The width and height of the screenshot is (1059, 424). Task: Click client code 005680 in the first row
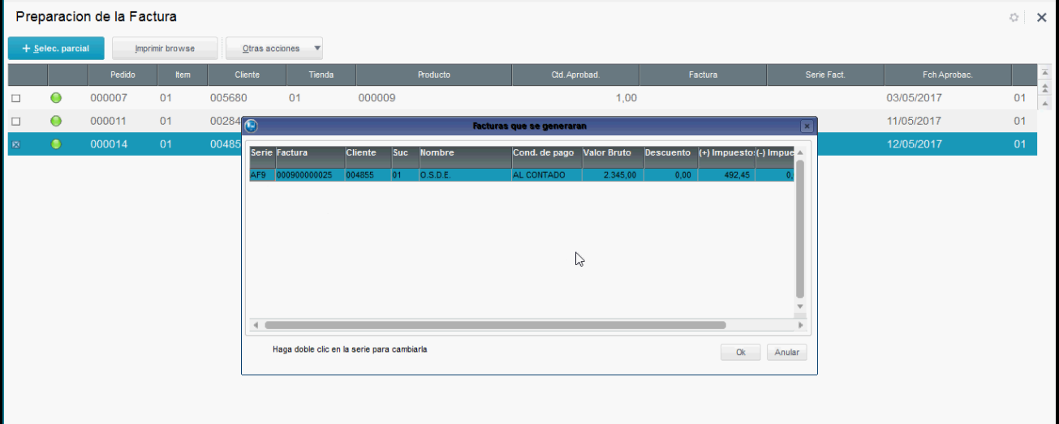click(x=229, y=98)
